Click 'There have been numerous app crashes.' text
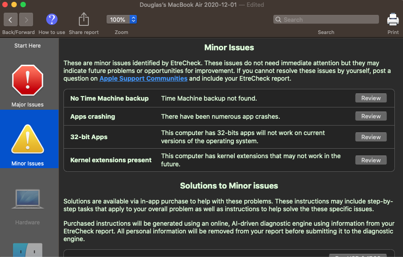 tap(220, 116)
